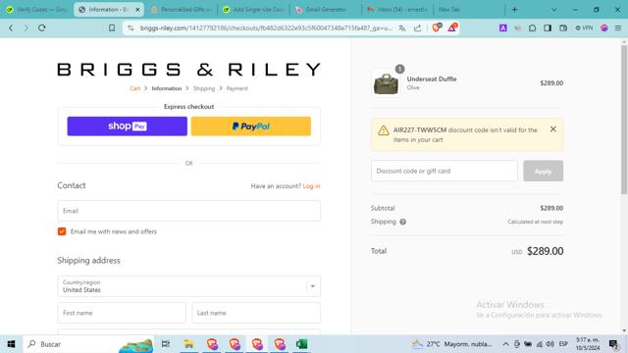
Task: Switch to the Email Generator tab
Action: tap(325, 10)
